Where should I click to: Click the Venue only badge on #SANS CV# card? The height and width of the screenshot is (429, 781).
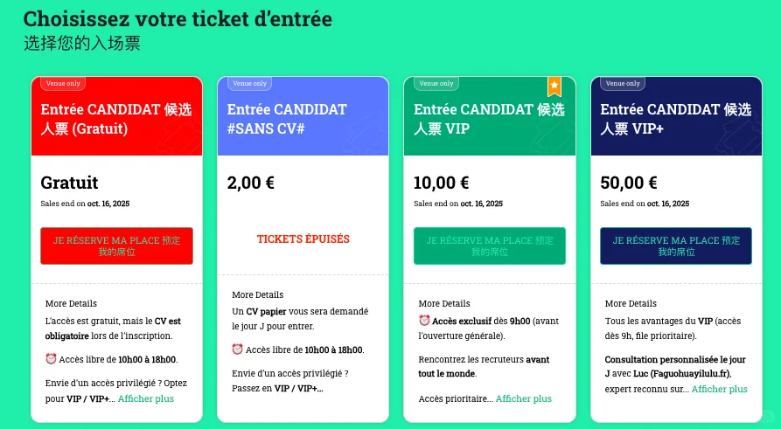(248, 84)
